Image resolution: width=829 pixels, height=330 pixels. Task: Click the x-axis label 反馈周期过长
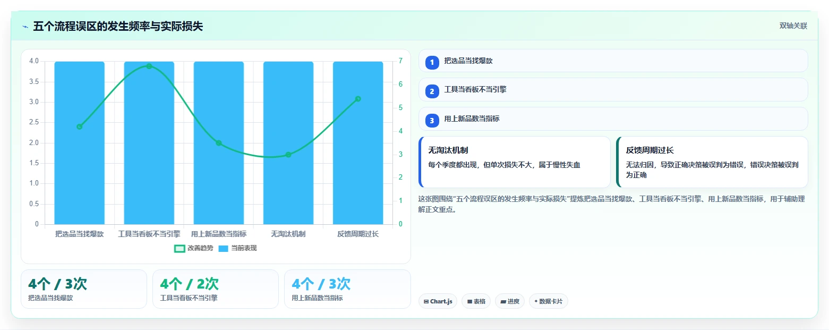(358, 234)
